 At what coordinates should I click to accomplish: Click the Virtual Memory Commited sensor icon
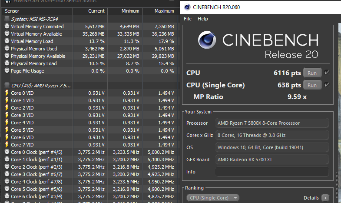(7, 27)
